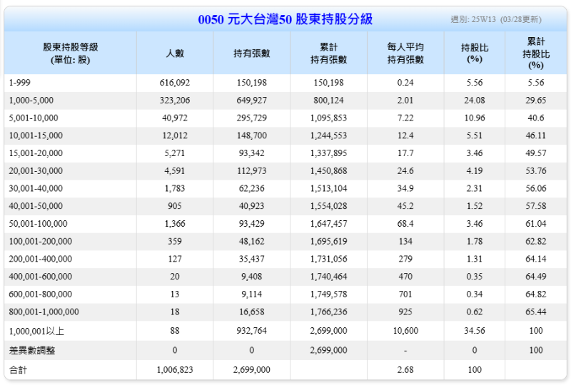The height and width of the screenshot is (385, 571).
Task: Click the total headcount 1,006,823 cell
Action: tap(174, 369)
